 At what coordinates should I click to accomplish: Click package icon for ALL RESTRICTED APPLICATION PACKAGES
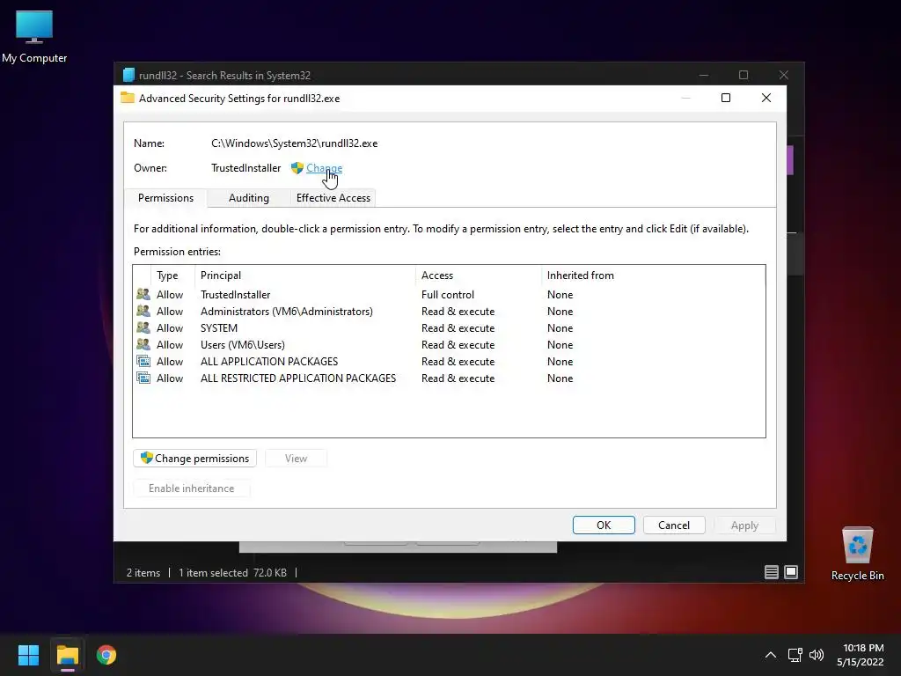coord(143,378)
